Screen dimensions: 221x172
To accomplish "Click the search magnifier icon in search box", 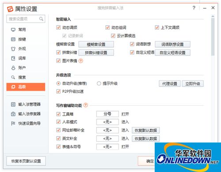I will click(41, 19).
